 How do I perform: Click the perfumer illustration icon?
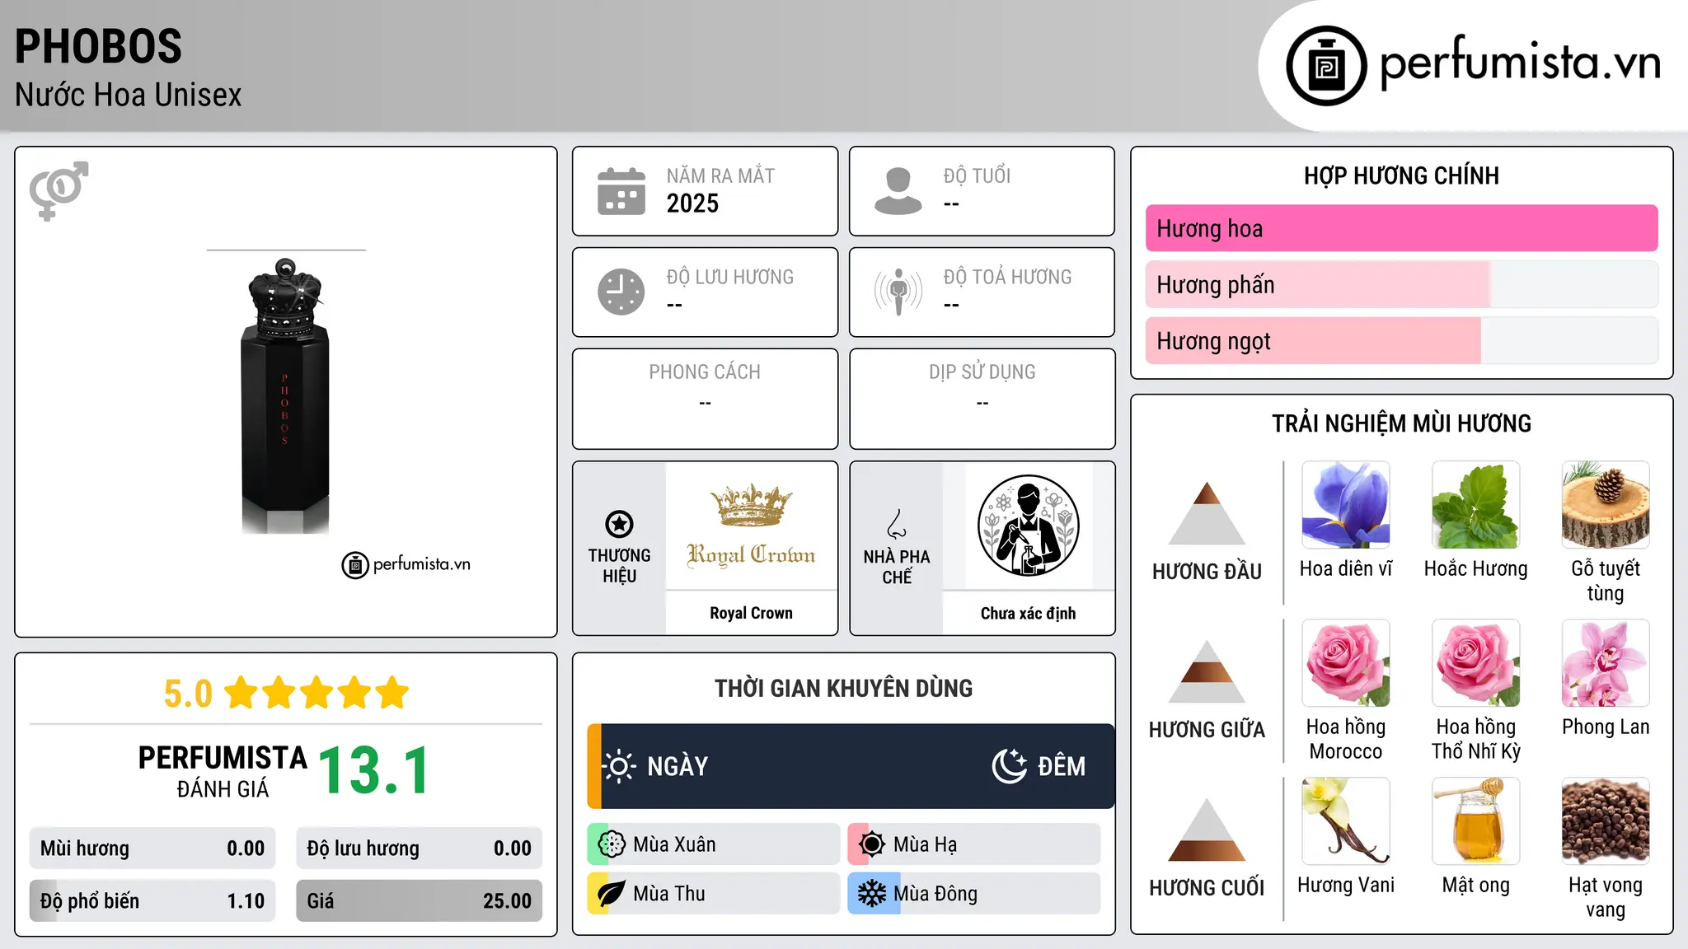point(1028,526)
